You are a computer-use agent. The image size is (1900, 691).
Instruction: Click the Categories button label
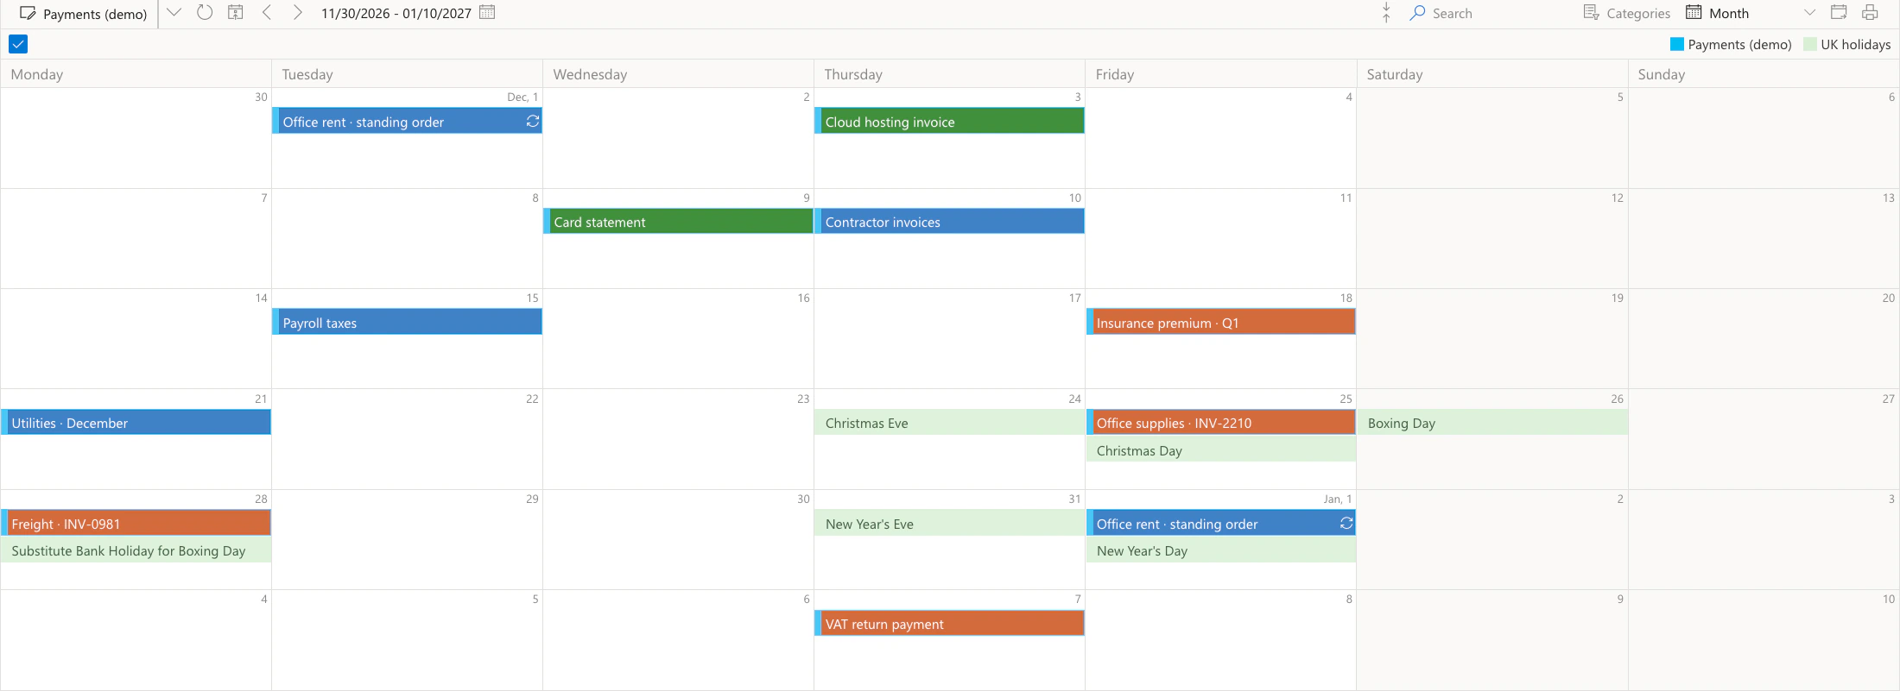click(x=1638, y=14)
